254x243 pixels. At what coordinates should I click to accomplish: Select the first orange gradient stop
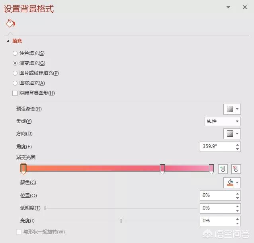click(x=23, y=169)
